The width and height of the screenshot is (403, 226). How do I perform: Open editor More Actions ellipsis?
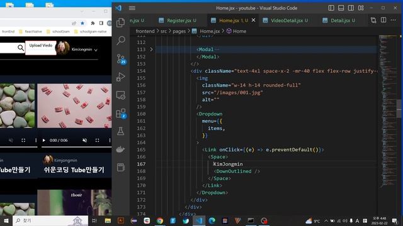tap(393, 20)
